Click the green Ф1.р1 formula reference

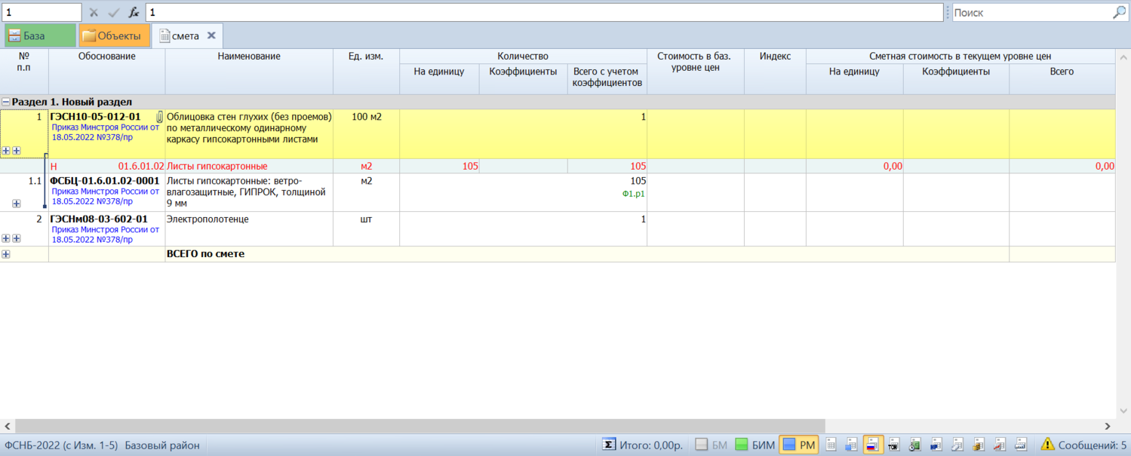tap(633, 194)
